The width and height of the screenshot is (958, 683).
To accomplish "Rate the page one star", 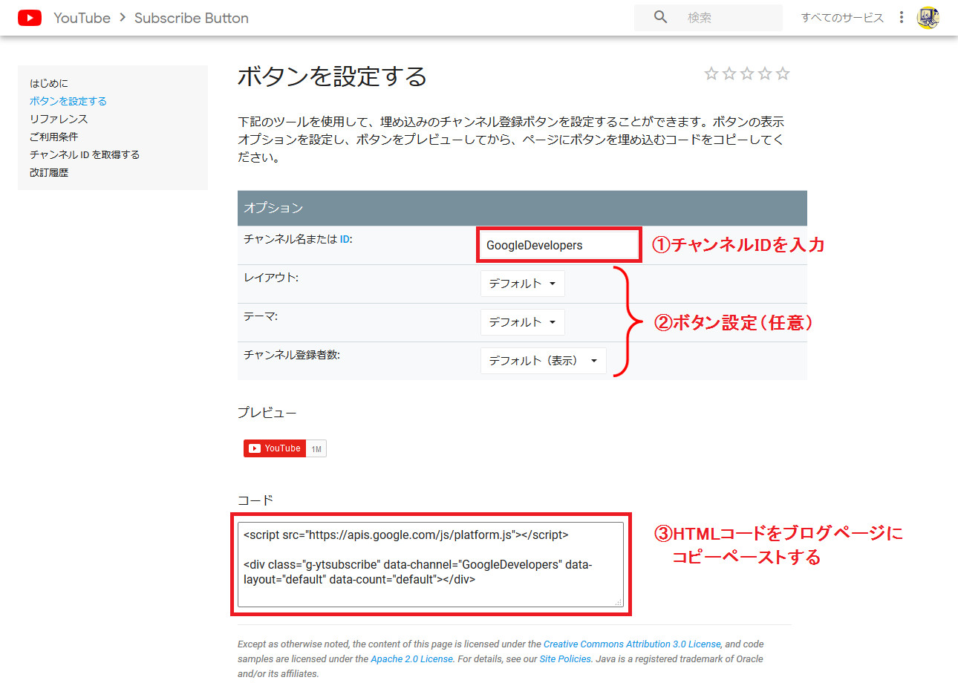I will coord(711,73).
